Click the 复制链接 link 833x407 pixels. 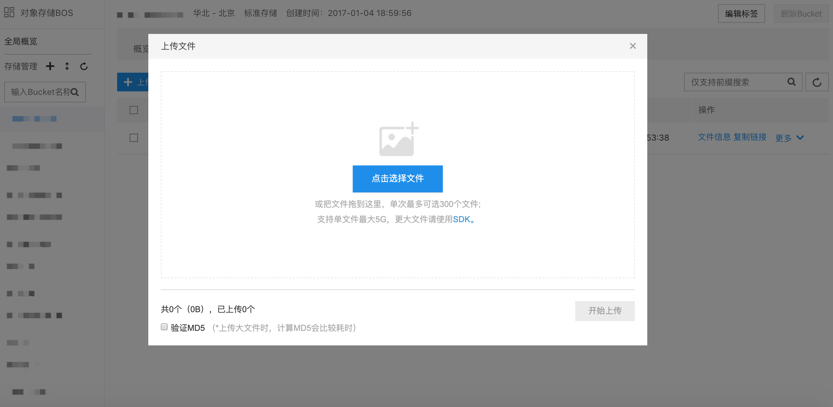point(750,137)
